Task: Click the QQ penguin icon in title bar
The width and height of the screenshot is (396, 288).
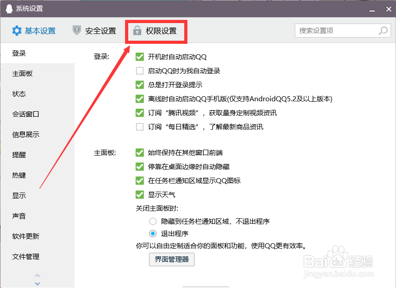Action: [9, 9]
